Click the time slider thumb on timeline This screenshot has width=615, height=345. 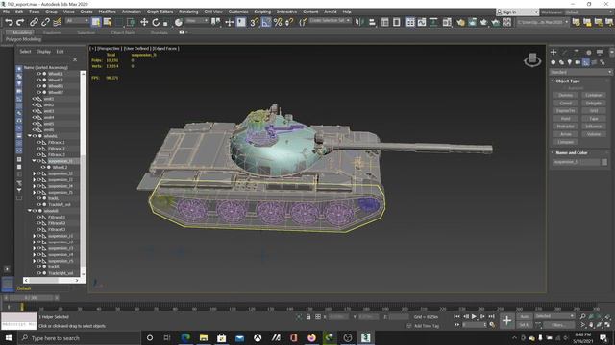[x=31, y=298]
